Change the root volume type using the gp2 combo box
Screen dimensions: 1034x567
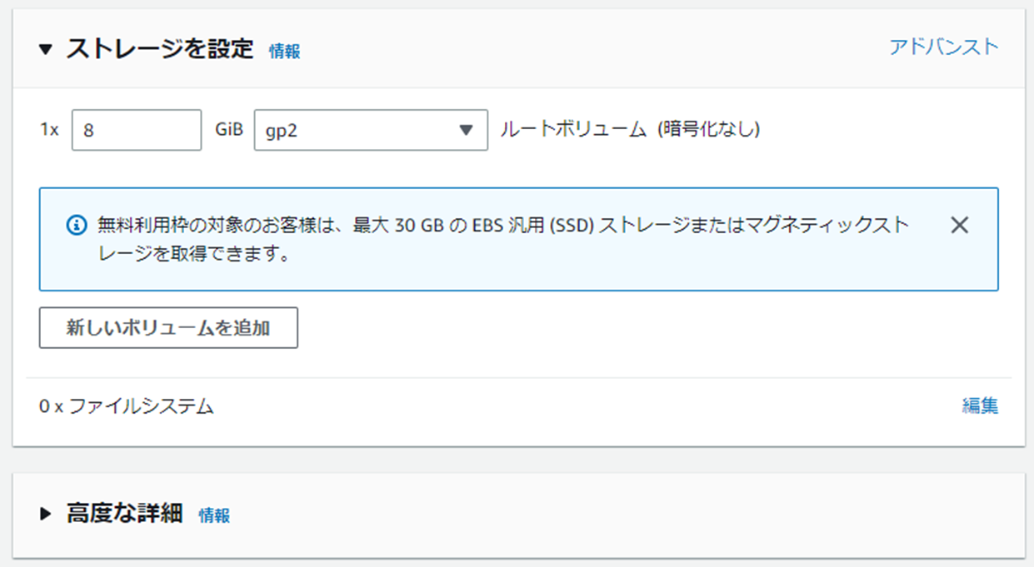coord(370,130)
